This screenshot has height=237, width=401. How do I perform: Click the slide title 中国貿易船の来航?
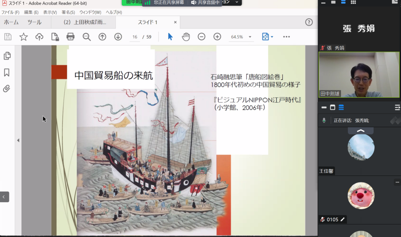coord(113,76)
